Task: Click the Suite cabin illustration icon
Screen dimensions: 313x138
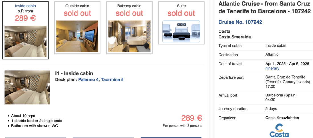Action: 181,31
